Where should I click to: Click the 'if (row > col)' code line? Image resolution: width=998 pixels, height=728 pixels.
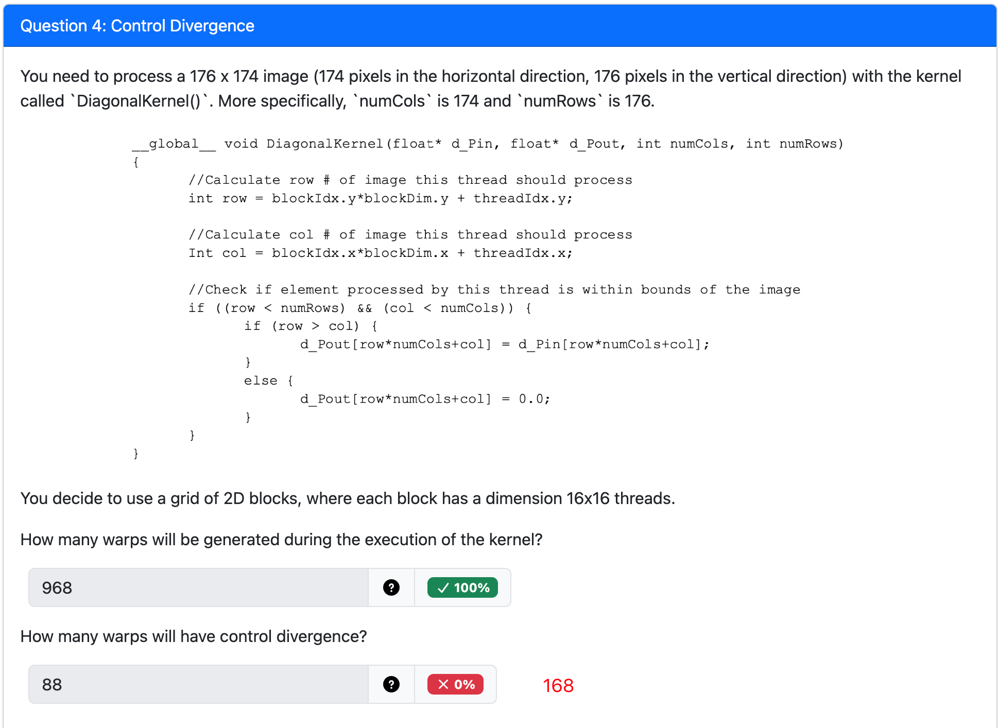pos(311,326)
